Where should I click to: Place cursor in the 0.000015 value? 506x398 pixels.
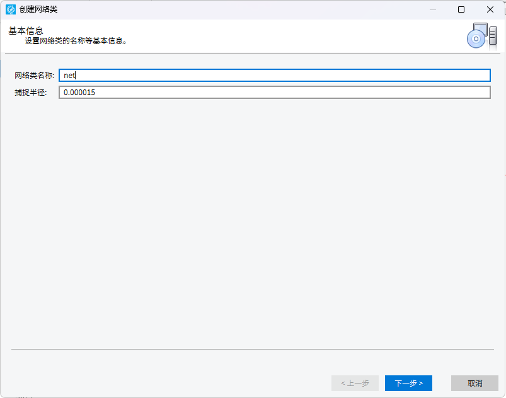79,93
